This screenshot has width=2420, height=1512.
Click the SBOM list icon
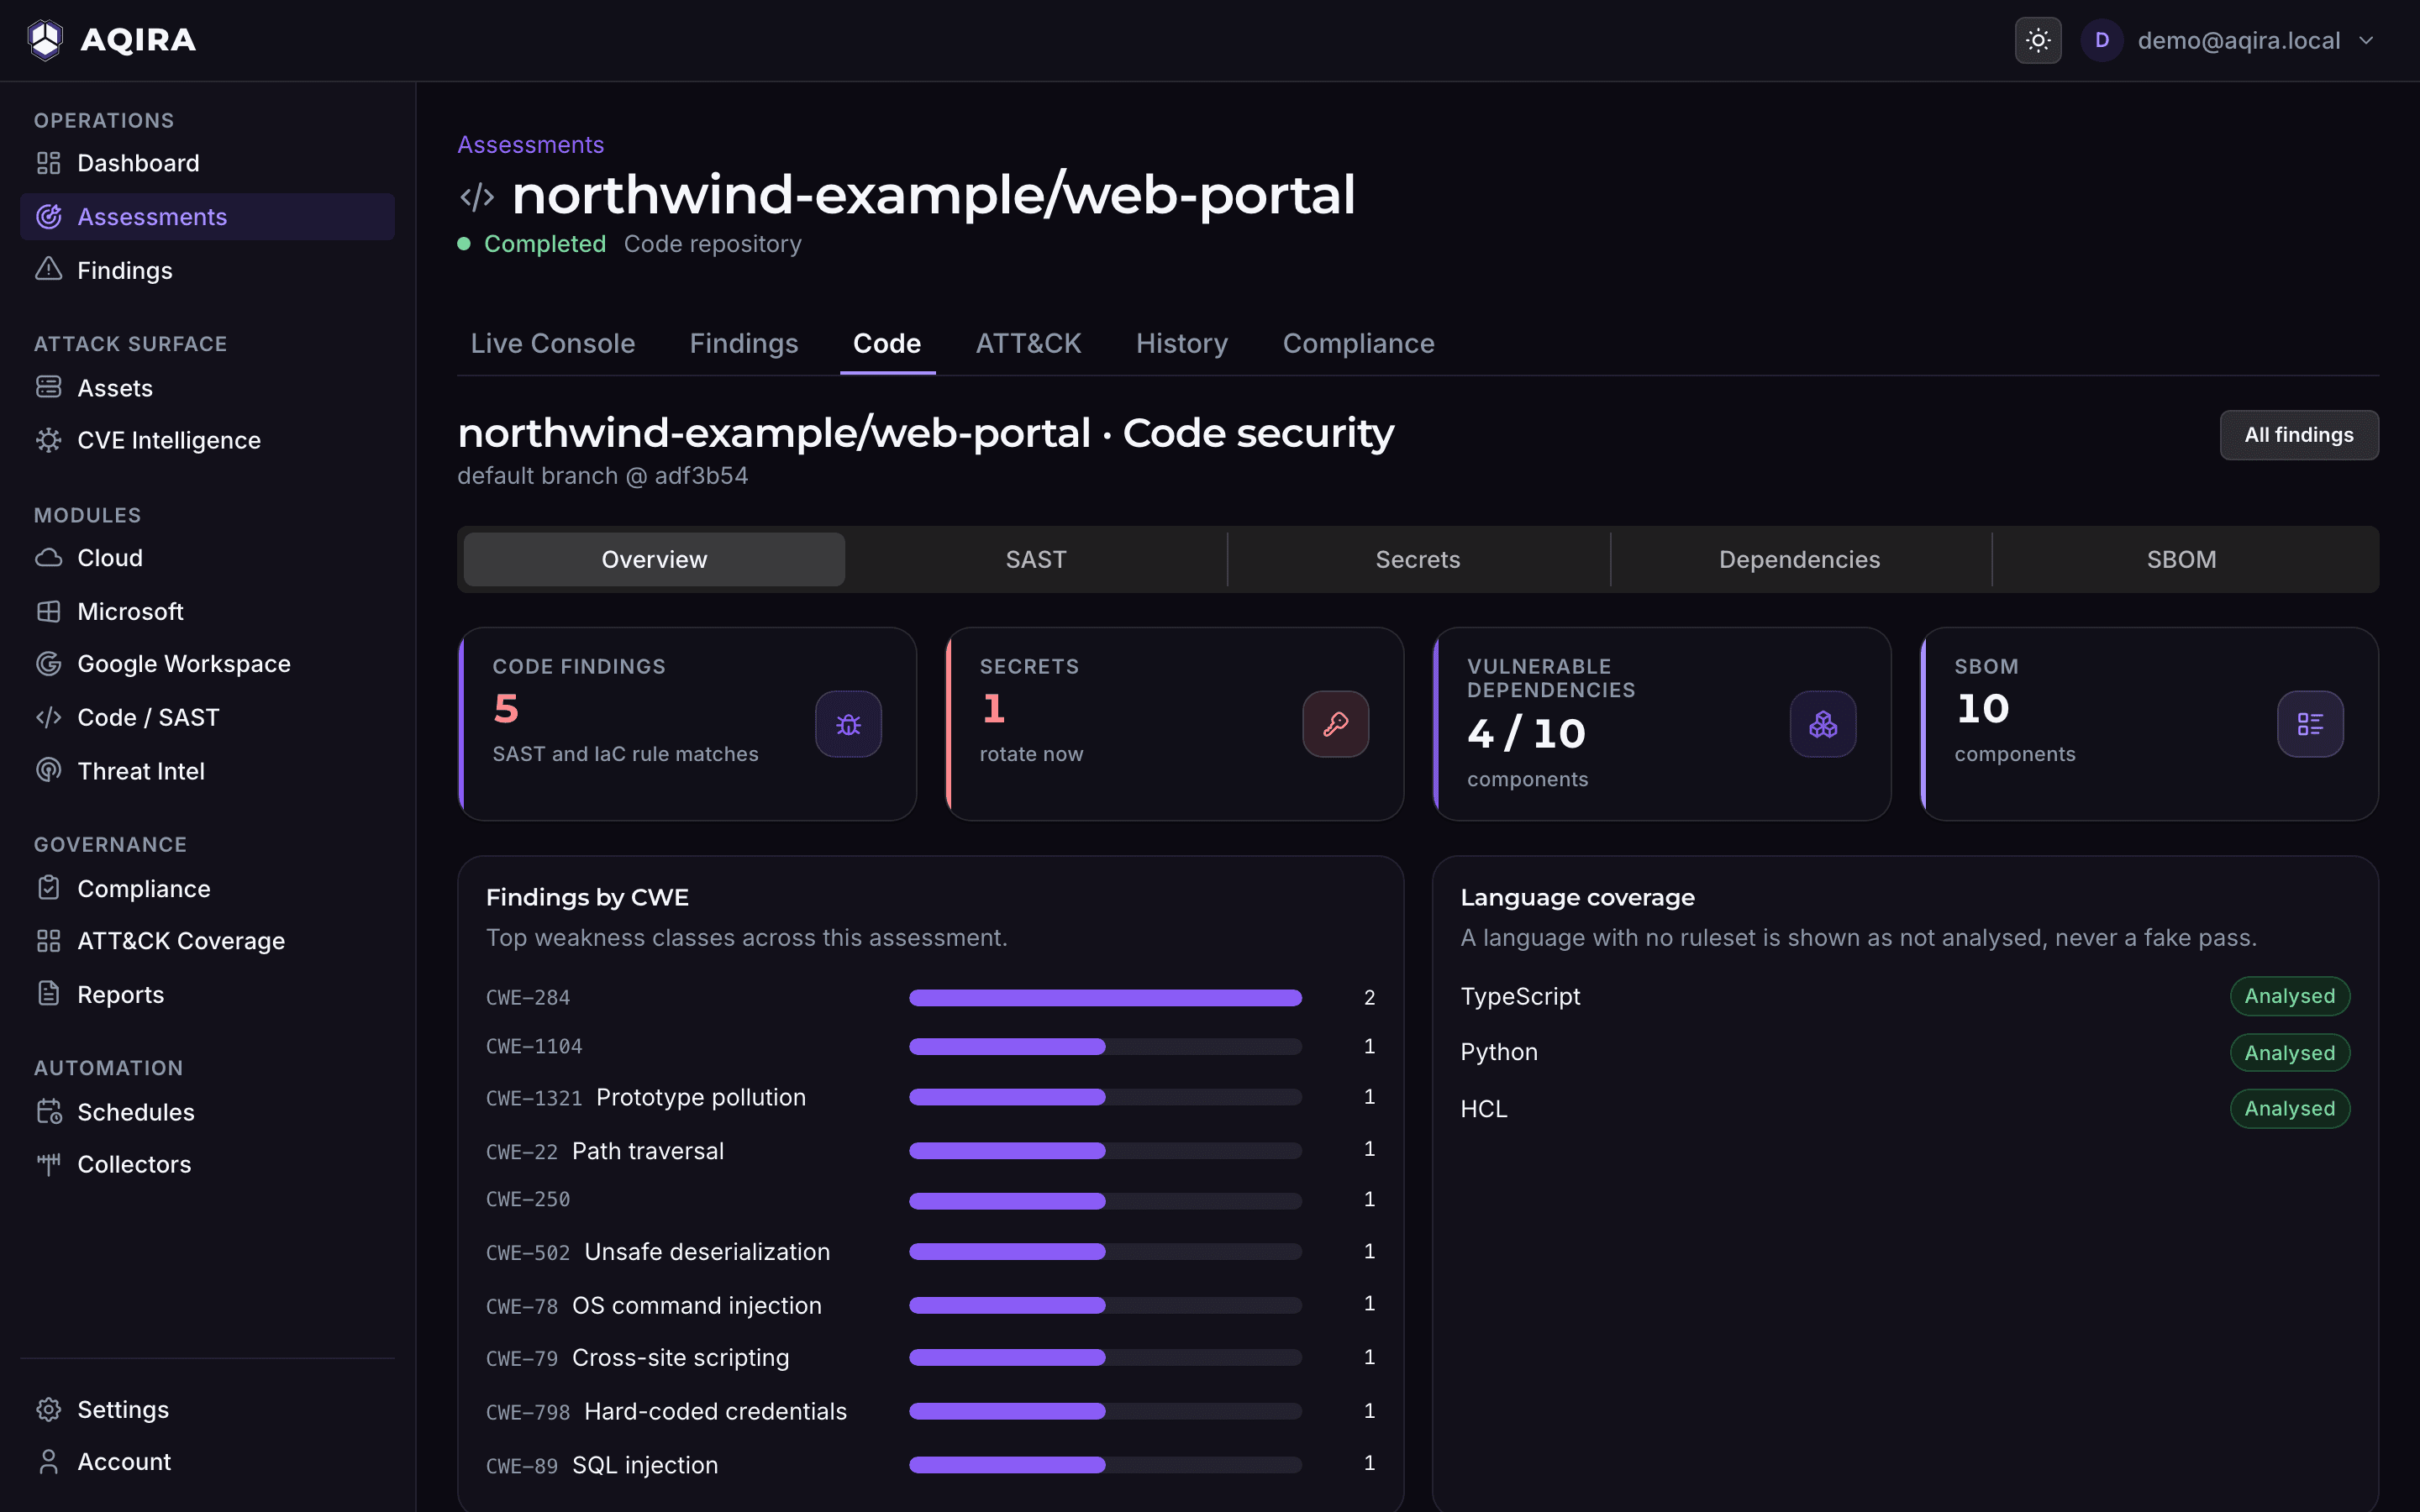(2310, 724)
